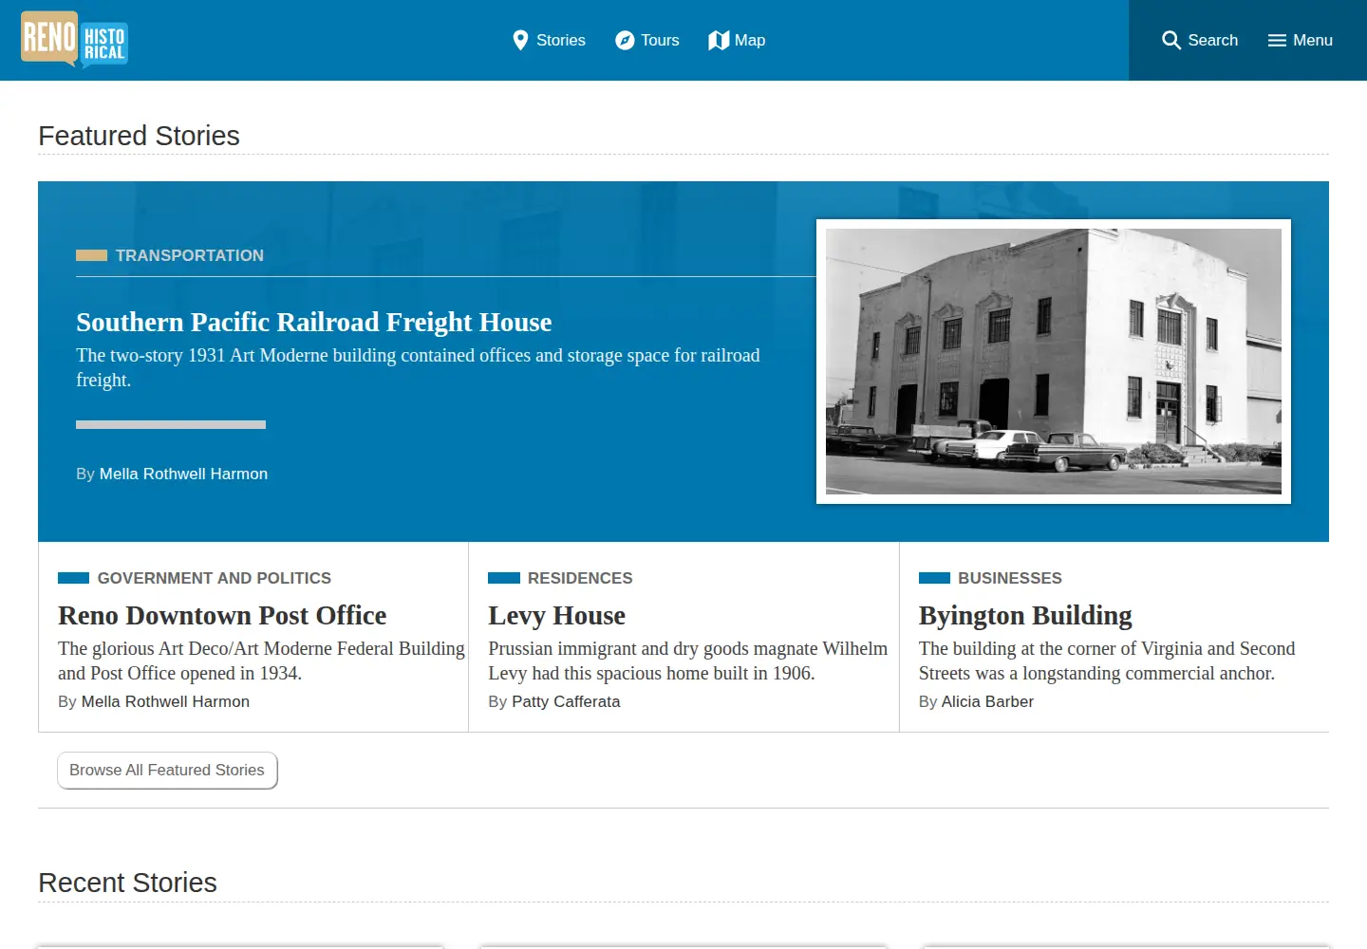Click Browse All Featured Stories button

[x=167, y=771]
